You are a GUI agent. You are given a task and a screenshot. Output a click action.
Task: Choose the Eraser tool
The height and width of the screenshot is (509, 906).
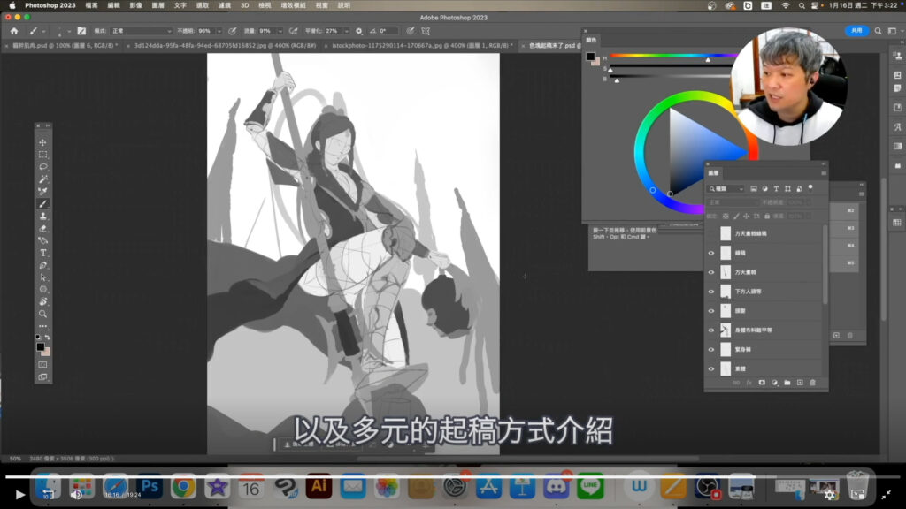pyautogui.click(x=42, y=228)
